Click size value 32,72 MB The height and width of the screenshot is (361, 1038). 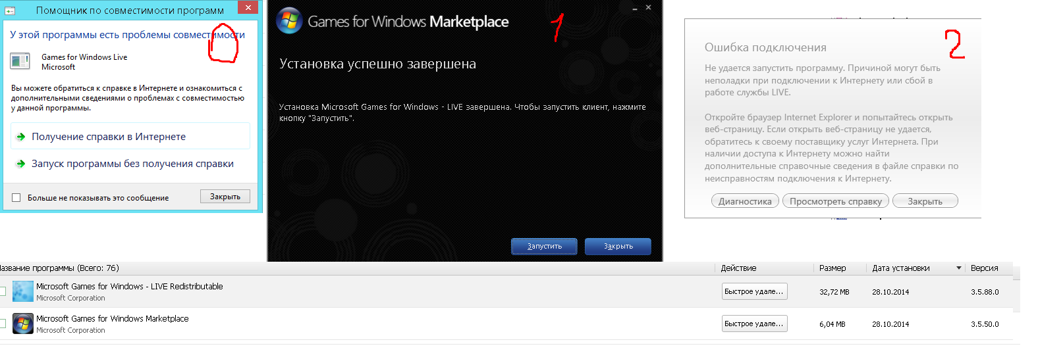click(x=834, y=292)
